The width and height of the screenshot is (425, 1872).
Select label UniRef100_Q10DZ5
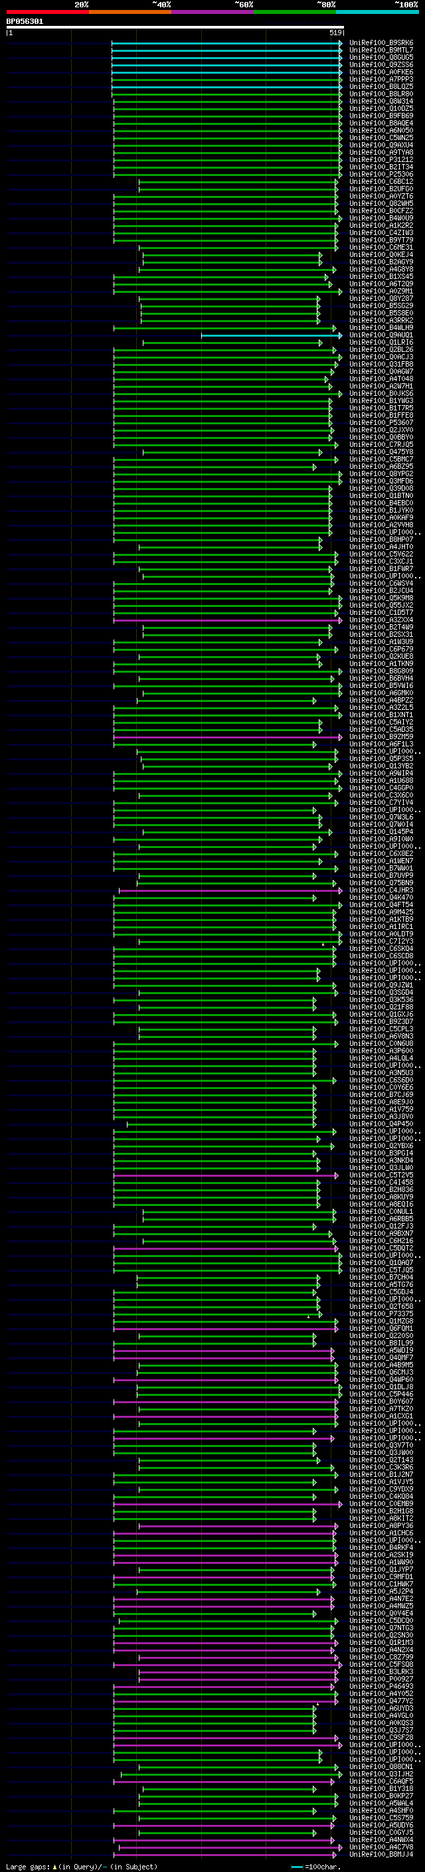coord(381,108)
